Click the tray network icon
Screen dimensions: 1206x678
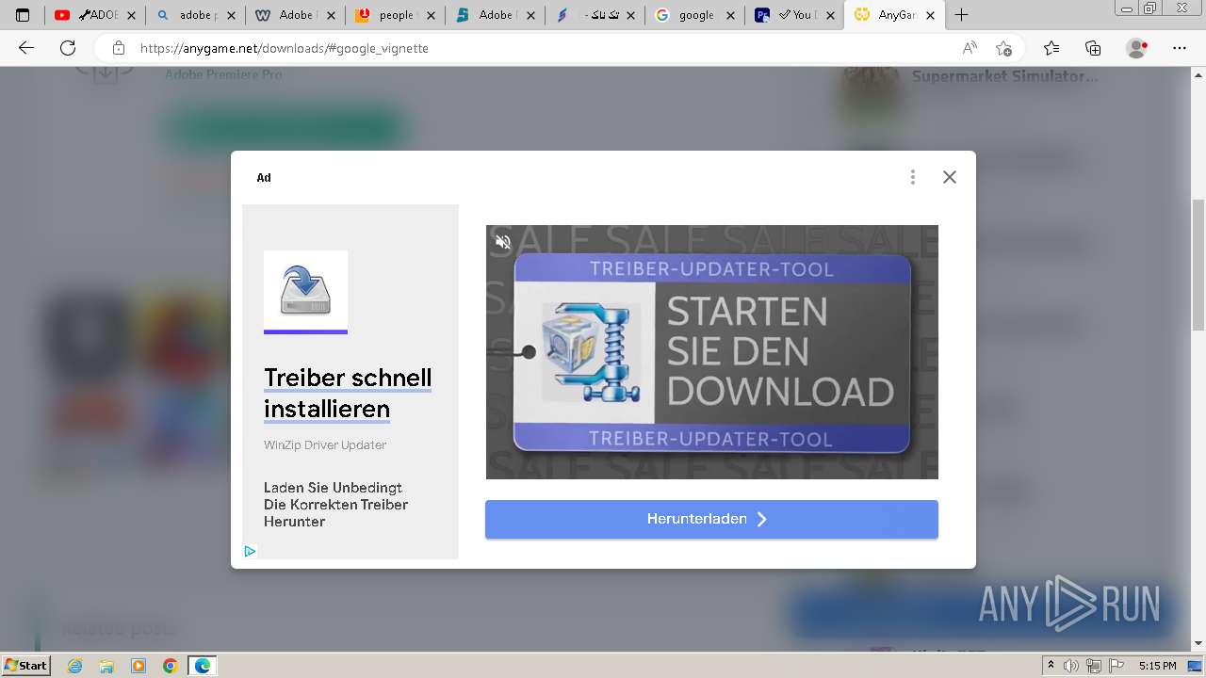(1094, 666)
